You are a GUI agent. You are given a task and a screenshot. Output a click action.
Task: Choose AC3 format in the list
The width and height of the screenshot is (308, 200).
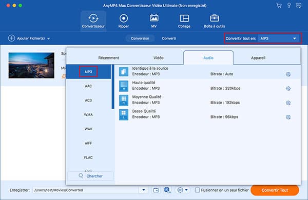coord(88,101)
